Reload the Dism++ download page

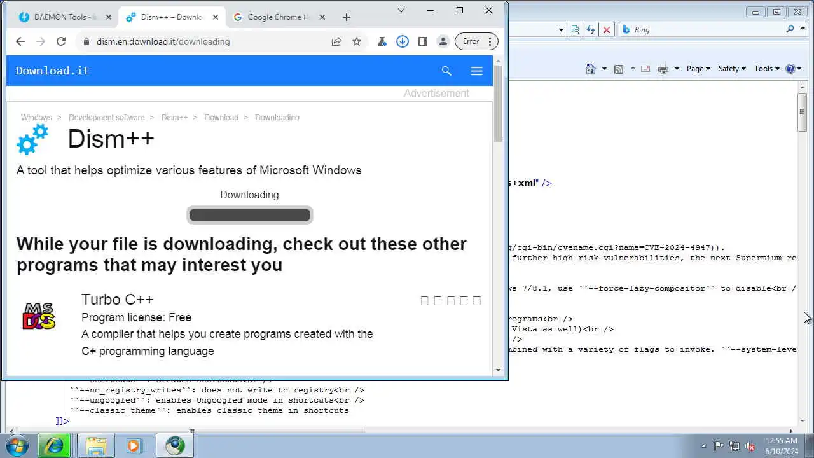[x=61, y=41]
